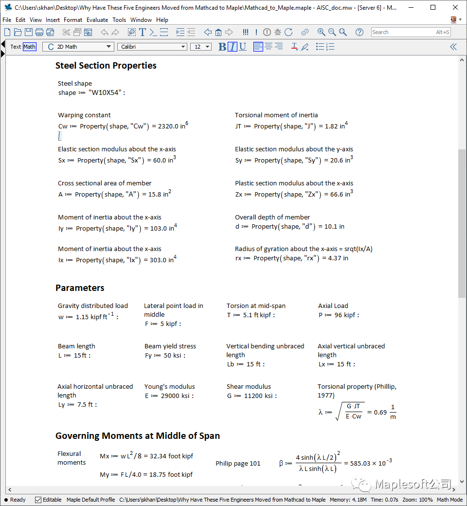Viewport: 467px width, 506px height.
Task: Create a new document with the toolbar icon
Action: click(7, 32)
